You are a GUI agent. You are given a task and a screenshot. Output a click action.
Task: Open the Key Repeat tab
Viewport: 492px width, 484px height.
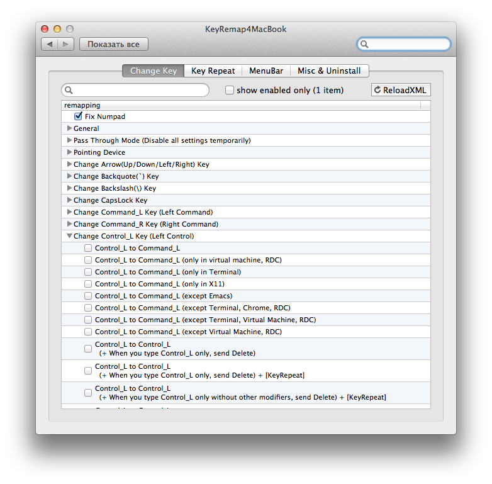[x=213, y=71]
